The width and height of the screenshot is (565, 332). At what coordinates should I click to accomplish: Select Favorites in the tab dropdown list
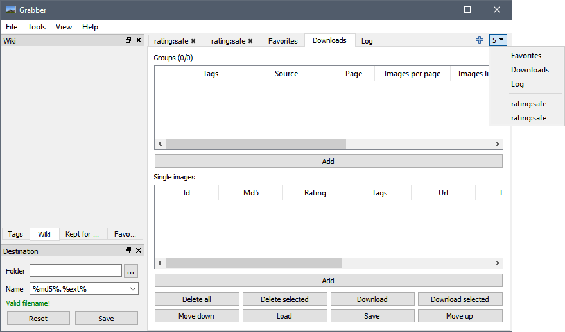pyautogui.click(x=526, y=56)
